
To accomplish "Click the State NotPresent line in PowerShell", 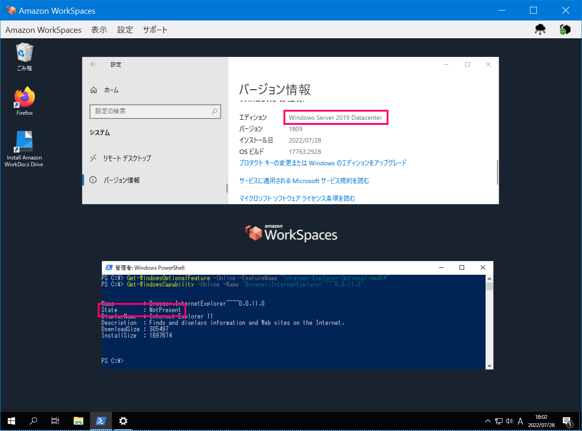I will click(x=142, y=310).
